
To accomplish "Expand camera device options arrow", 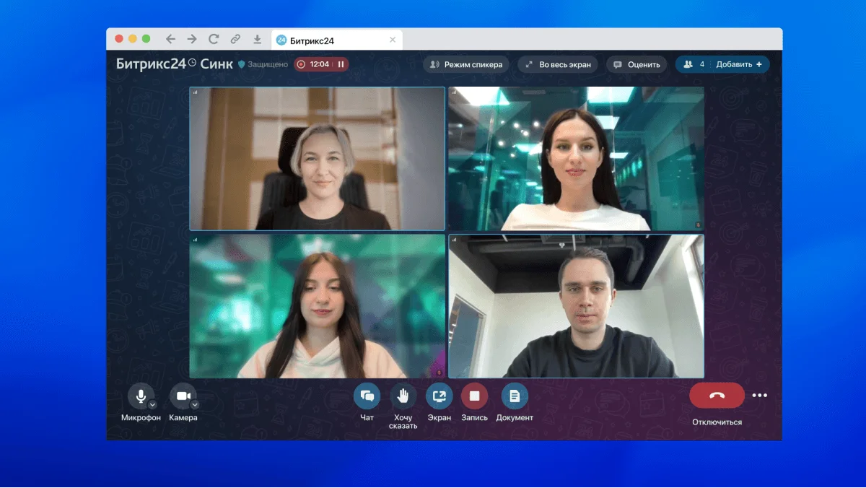I will pos(195,404).
